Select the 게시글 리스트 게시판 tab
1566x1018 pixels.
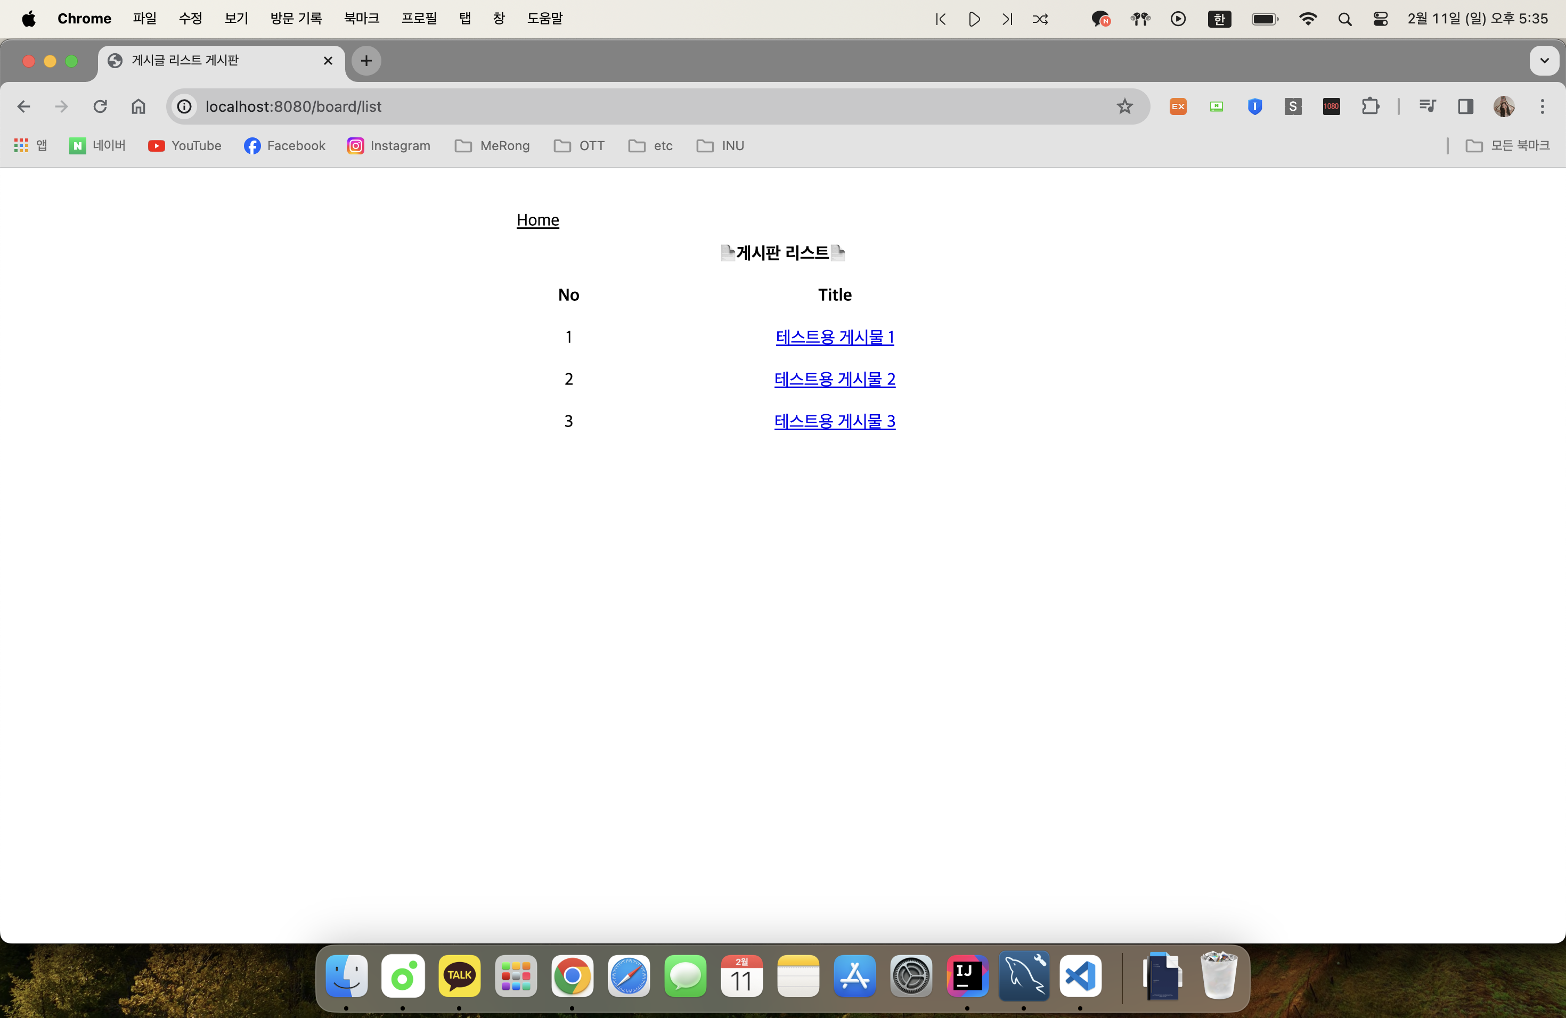[x=210, y=61]
